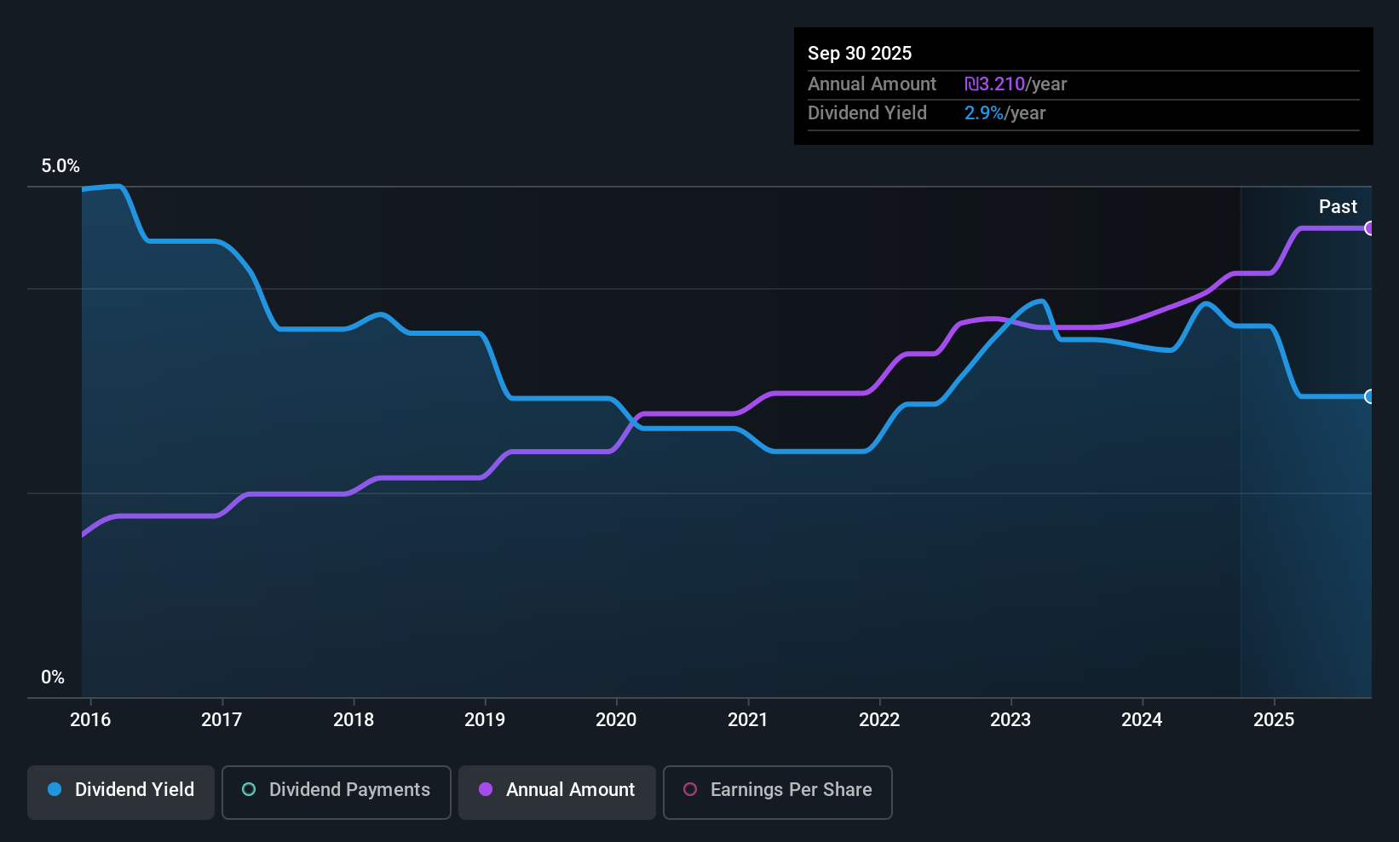
Task: Click the 2025 x-axis label
Action: point(1274,719)
